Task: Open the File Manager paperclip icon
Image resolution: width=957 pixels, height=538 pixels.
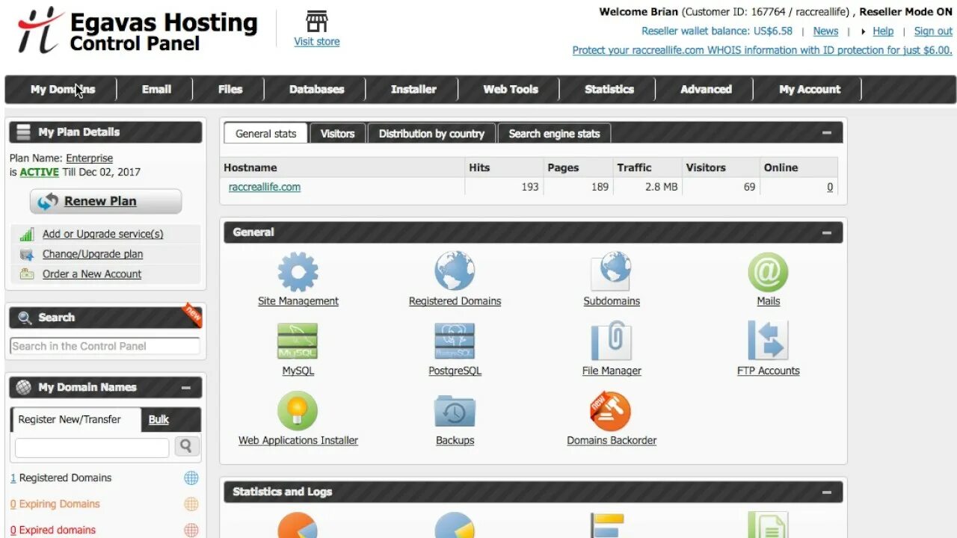Action: click(x=612, y=341)
